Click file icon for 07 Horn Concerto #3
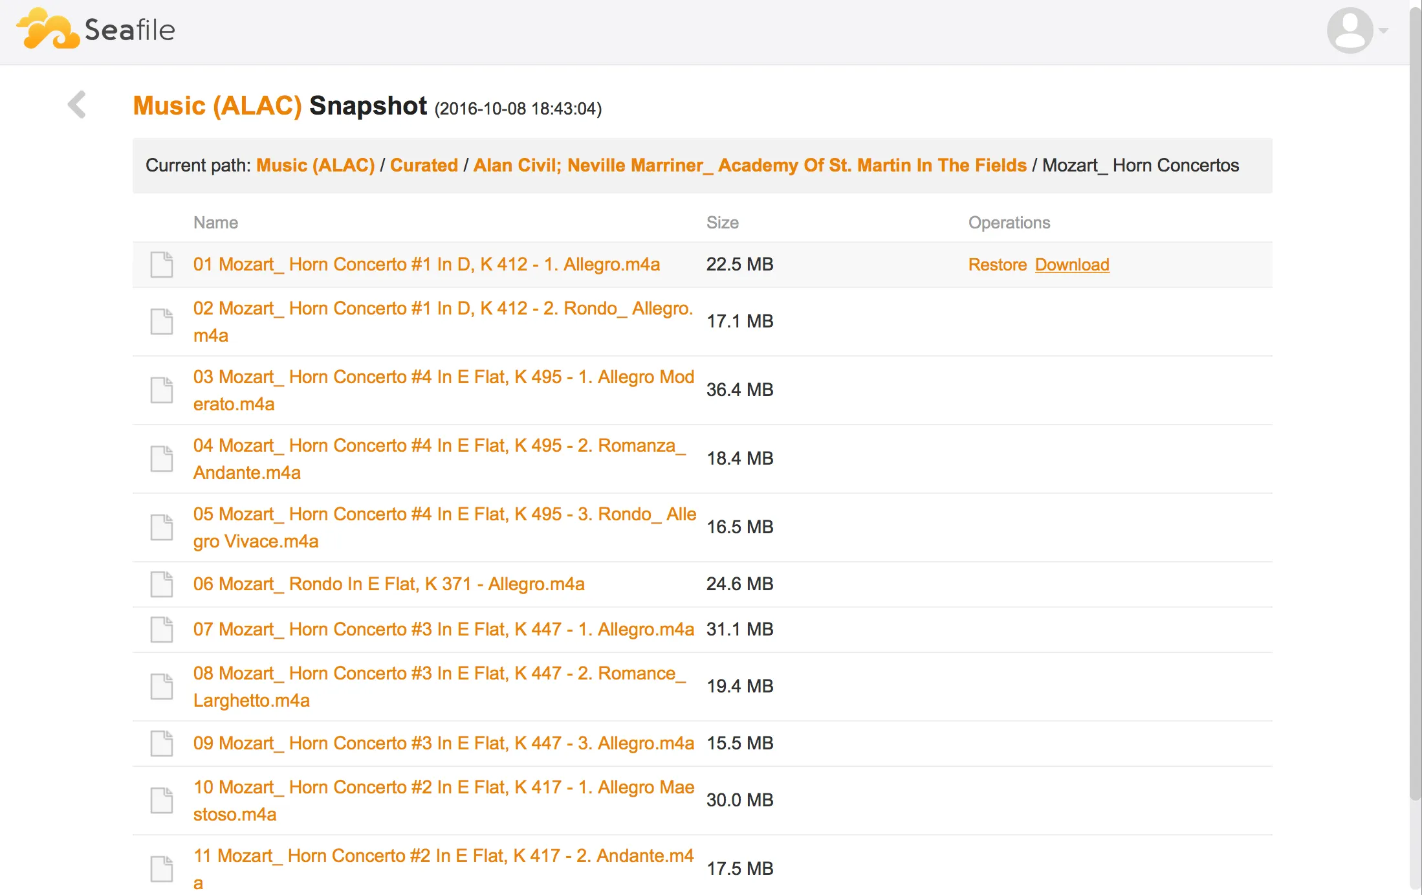The height and width of the screenshot is (895, 1422). pos(161,629)
